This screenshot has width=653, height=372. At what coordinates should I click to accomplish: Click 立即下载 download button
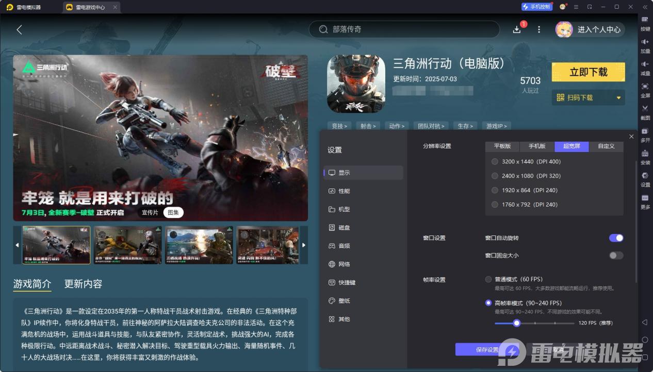[588, 72]
